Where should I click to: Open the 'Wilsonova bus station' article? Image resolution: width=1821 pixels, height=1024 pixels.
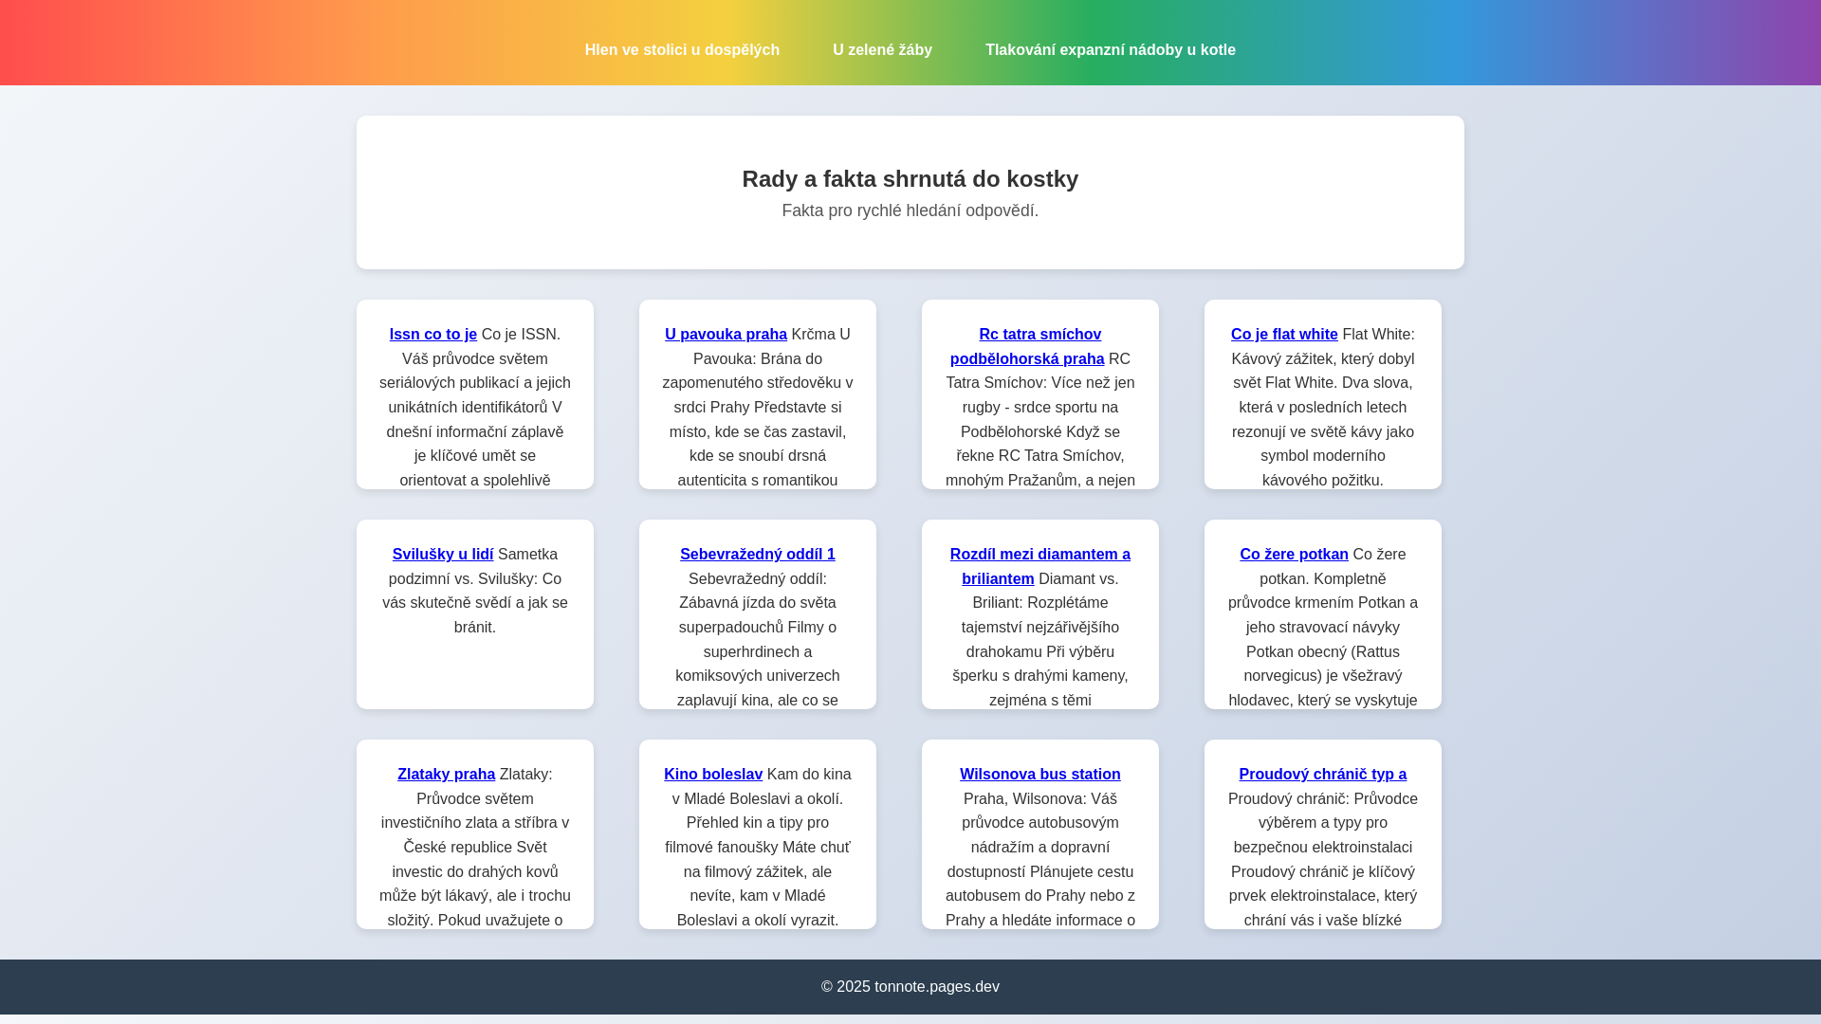1040,774
